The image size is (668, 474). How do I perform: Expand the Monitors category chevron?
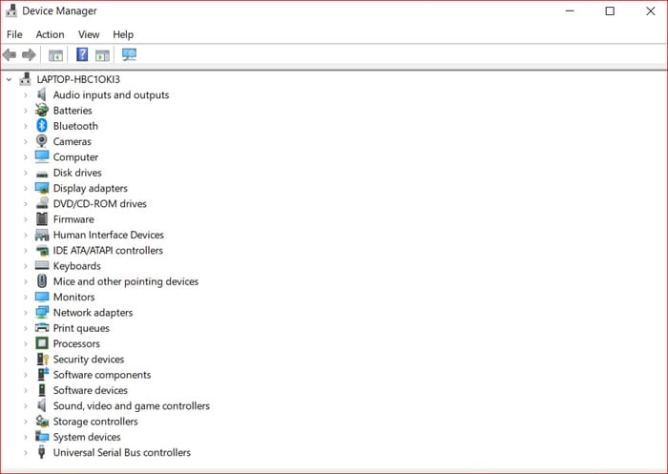point(25,298)
